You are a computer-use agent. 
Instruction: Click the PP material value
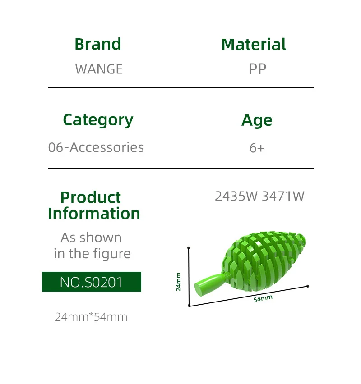tap(257, 69)
